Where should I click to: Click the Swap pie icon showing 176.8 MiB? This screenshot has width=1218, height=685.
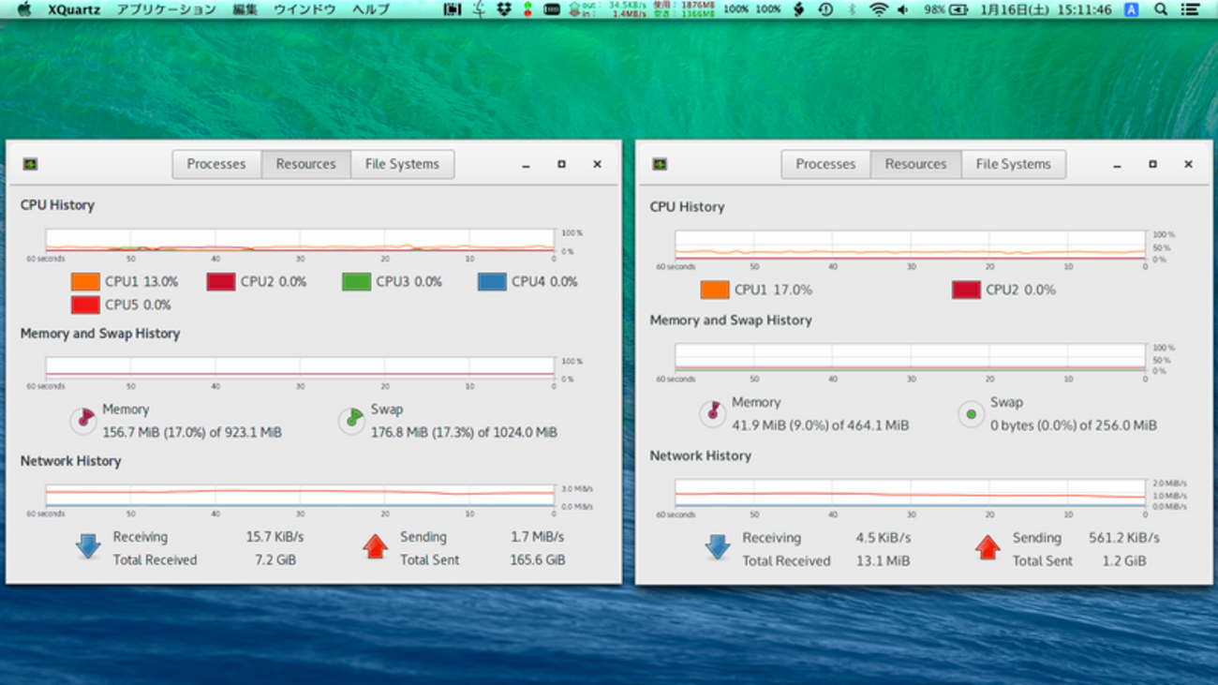tap(351, 421)
